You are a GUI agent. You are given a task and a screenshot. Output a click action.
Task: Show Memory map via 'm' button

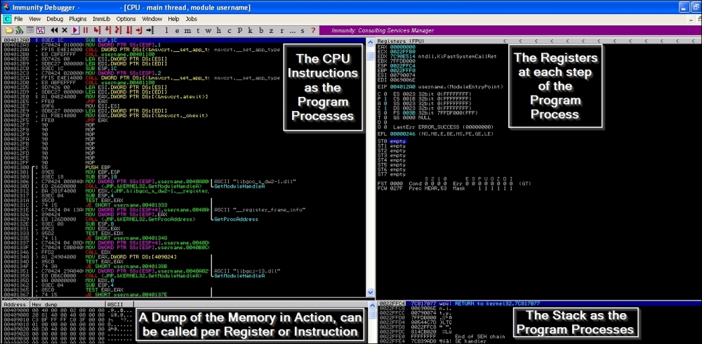(187, 30)
